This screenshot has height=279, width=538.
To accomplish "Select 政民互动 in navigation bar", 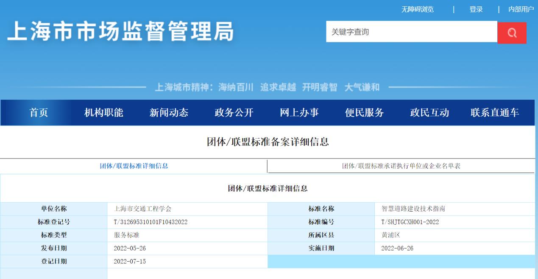I will click(x=429, y=112).
